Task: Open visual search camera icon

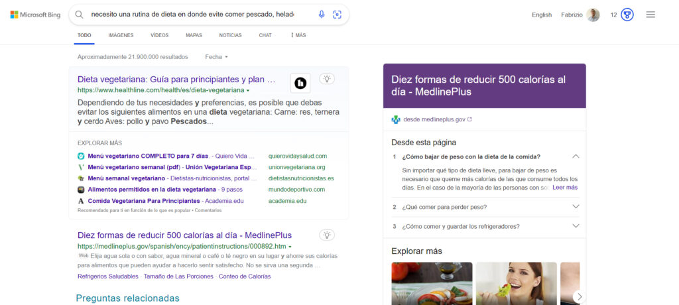Action: click(x=337, y=15)
